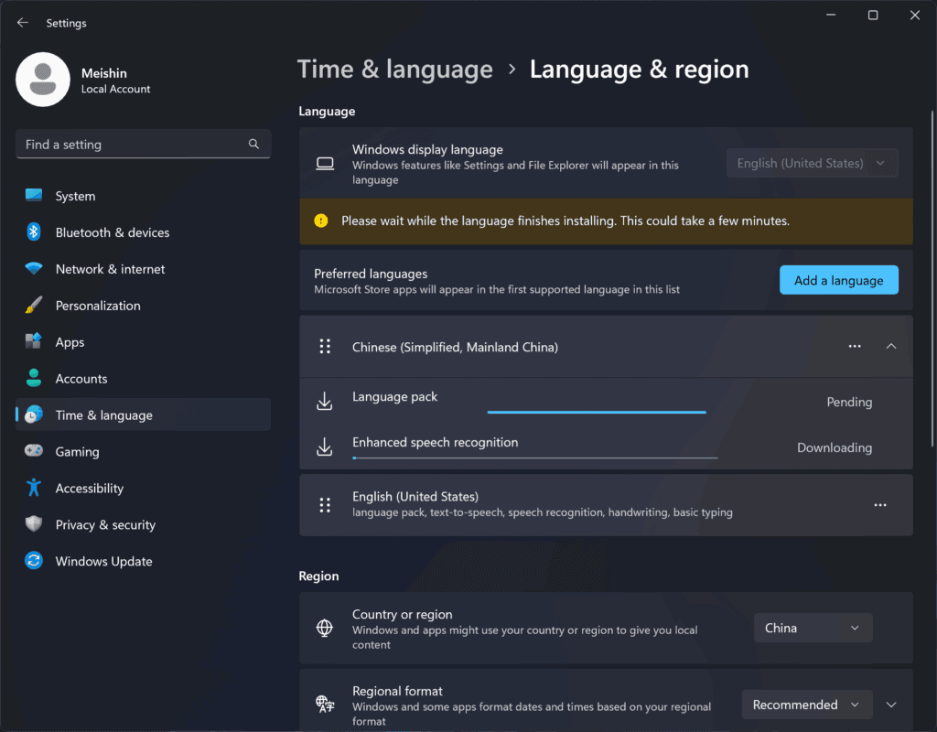
Task: Click the search magnifier icon
Action: [x=253, y=145]
